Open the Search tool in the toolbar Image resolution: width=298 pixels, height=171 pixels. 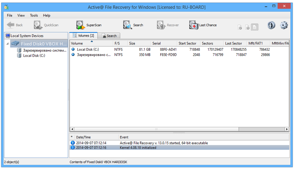[x=133, y=25]
